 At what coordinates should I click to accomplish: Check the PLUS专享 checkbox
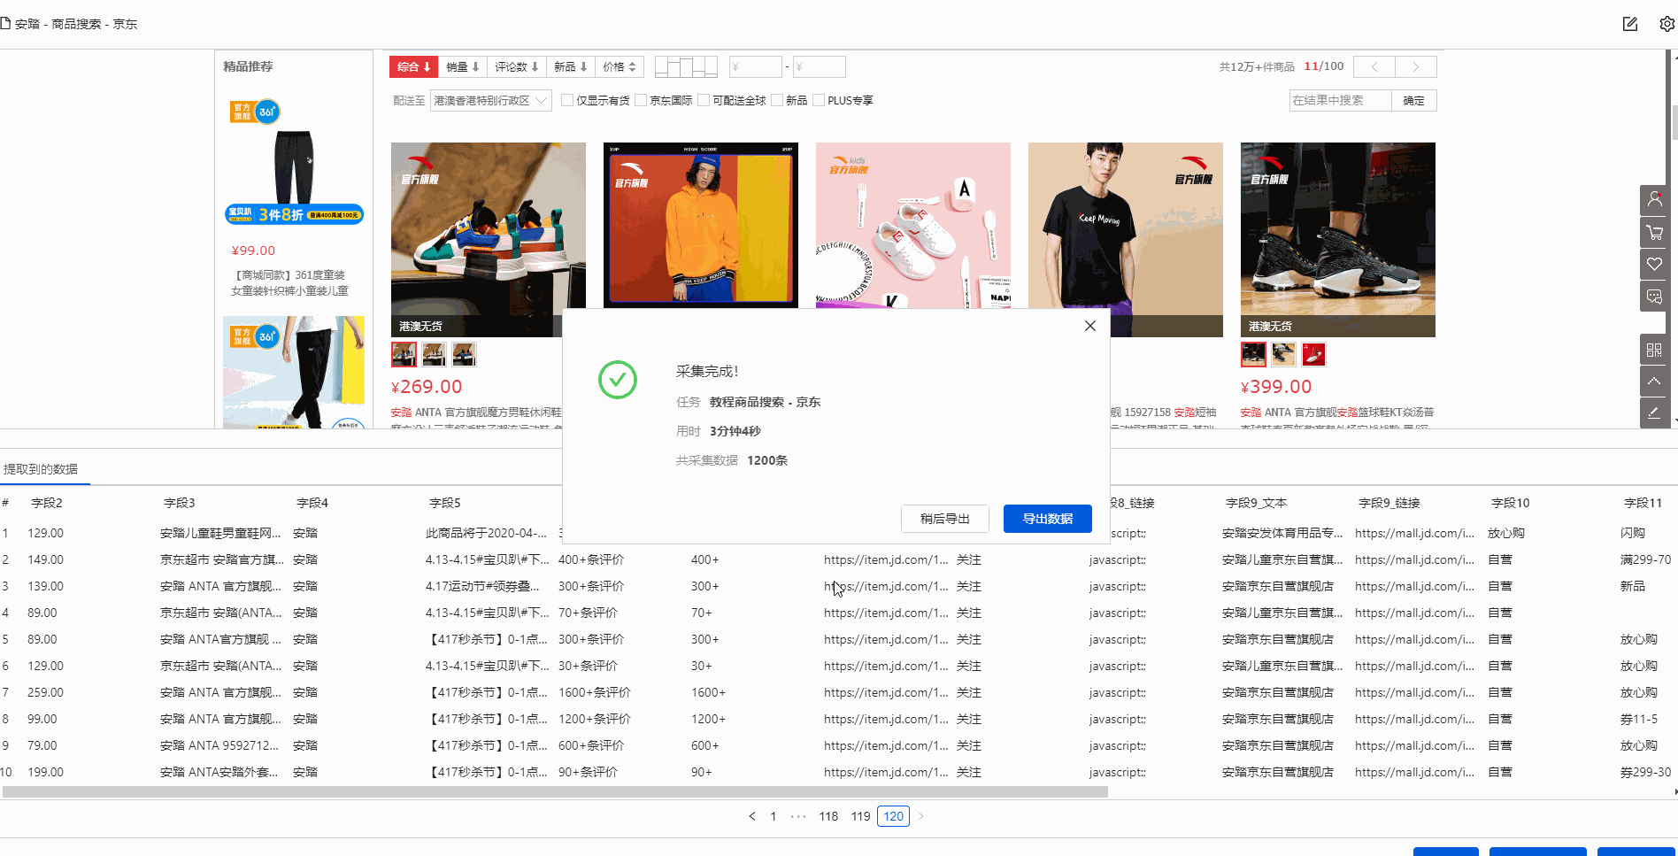(x=819, y=100)
